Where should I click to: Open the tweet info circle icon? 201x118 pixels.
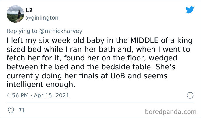tap(190, 95)
